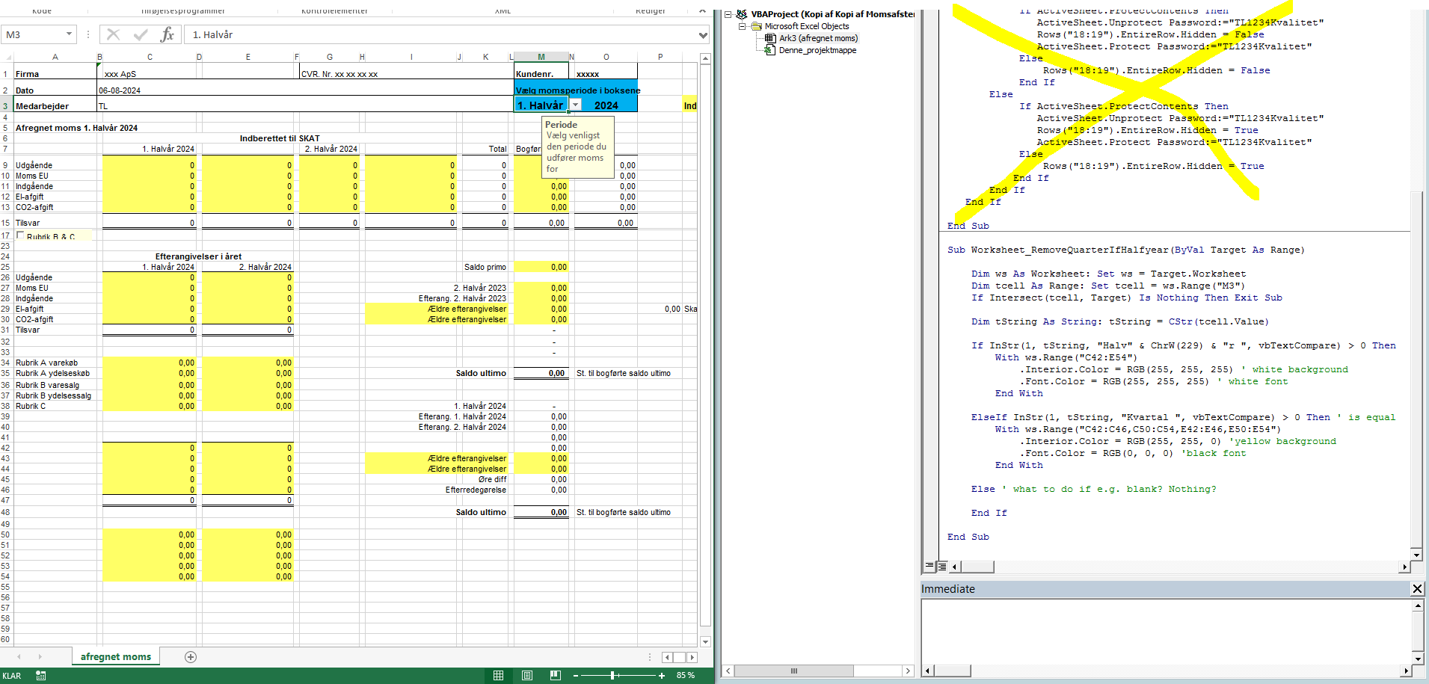The height and width of the screenshot is (684, 1429).
Task: Select Denne_projektmappe in project tree
Action: [x=817, y=50]
